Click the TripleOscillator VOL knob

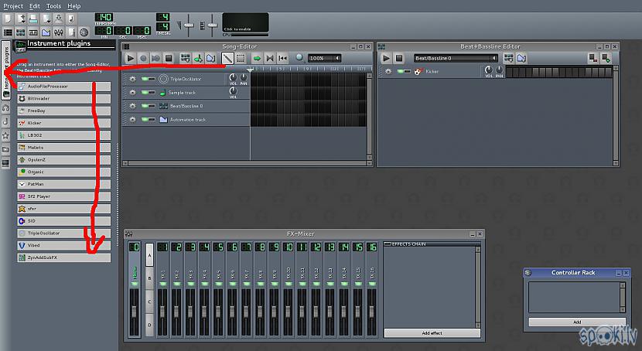click(233, 77)
